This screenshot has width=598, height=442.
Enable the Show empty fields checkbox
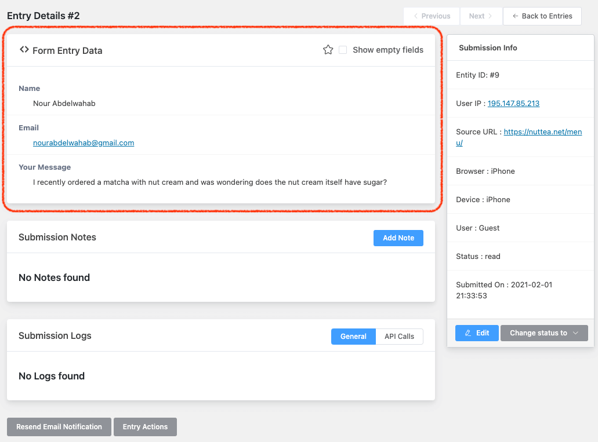(x=343, y=50)
